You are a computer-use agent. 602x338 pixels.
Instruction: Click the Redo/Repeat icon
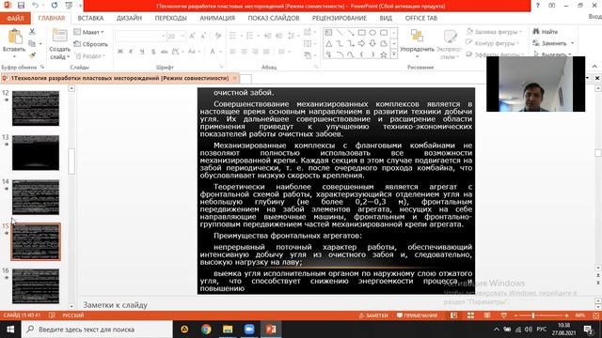pos(55,6)
